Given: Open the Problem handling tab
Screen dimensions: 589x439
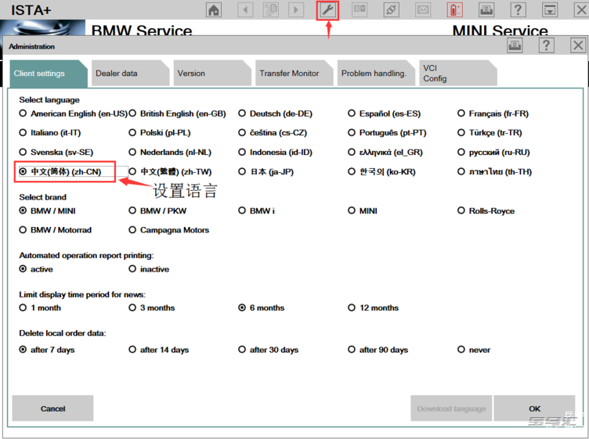Looking at the screenshot, I should pyautogui.click(x=376, y=74).
